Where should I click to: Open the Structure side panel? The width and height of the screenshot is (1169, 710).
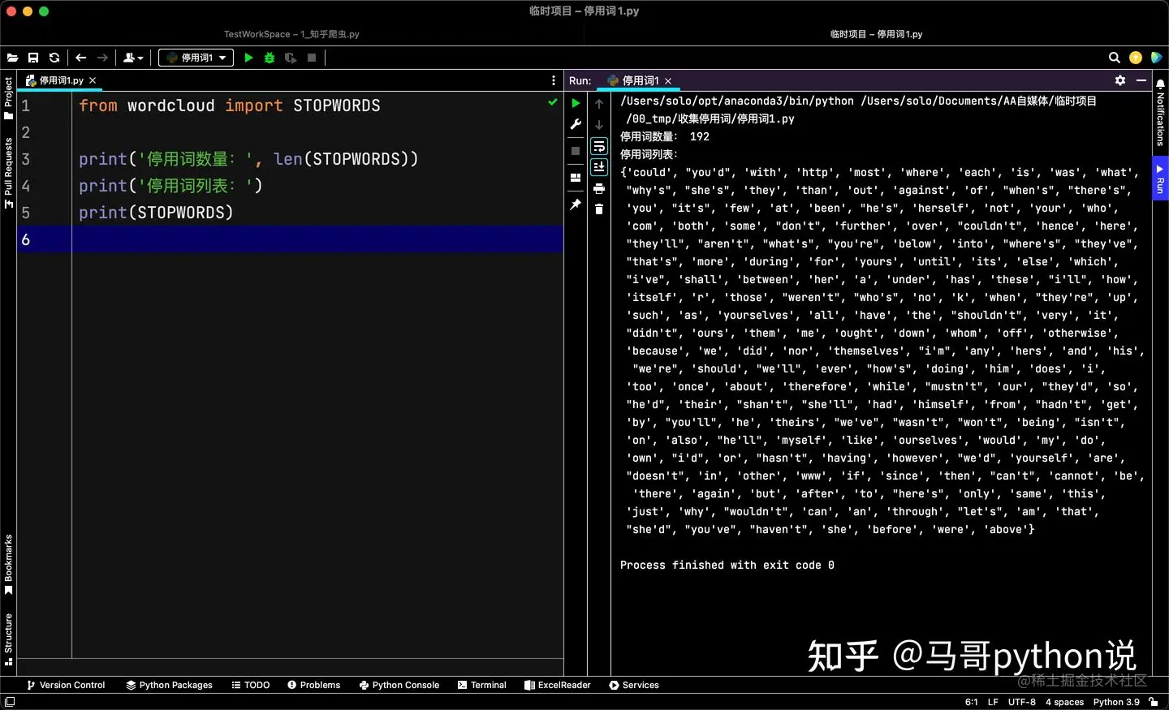click(8, 640)
